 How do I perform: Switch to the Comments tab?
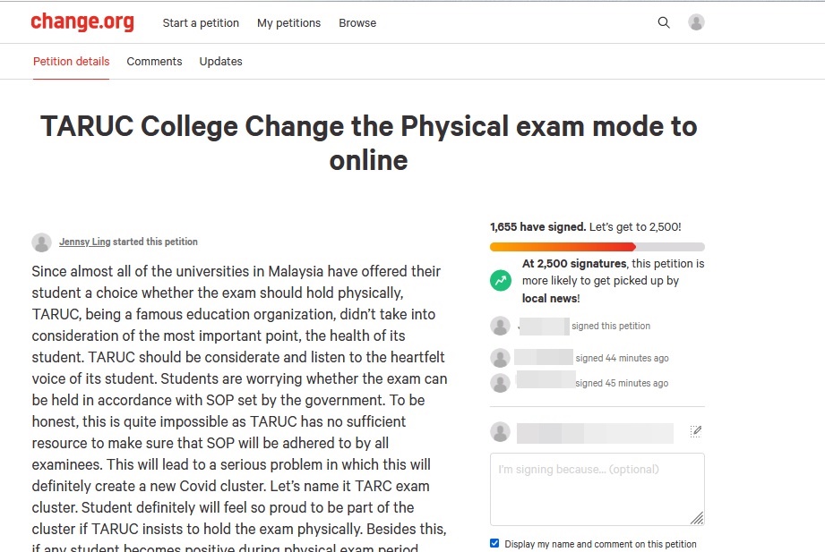pyautogui.click(x=154, y=61)
